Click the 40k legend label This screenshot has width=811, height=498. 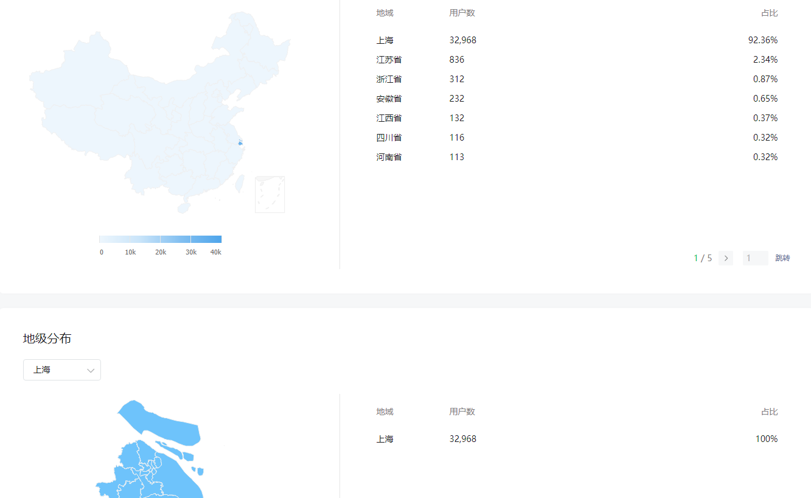coord(216,252)
